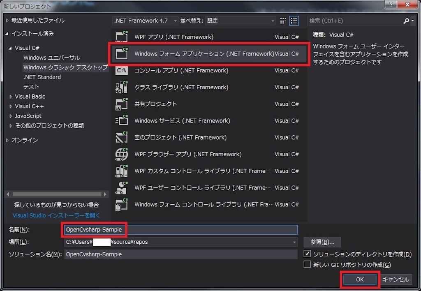Click the Windows フォーム アプリケーション template icon
Screen dimensions: 421x291
(x=122, y=53)
